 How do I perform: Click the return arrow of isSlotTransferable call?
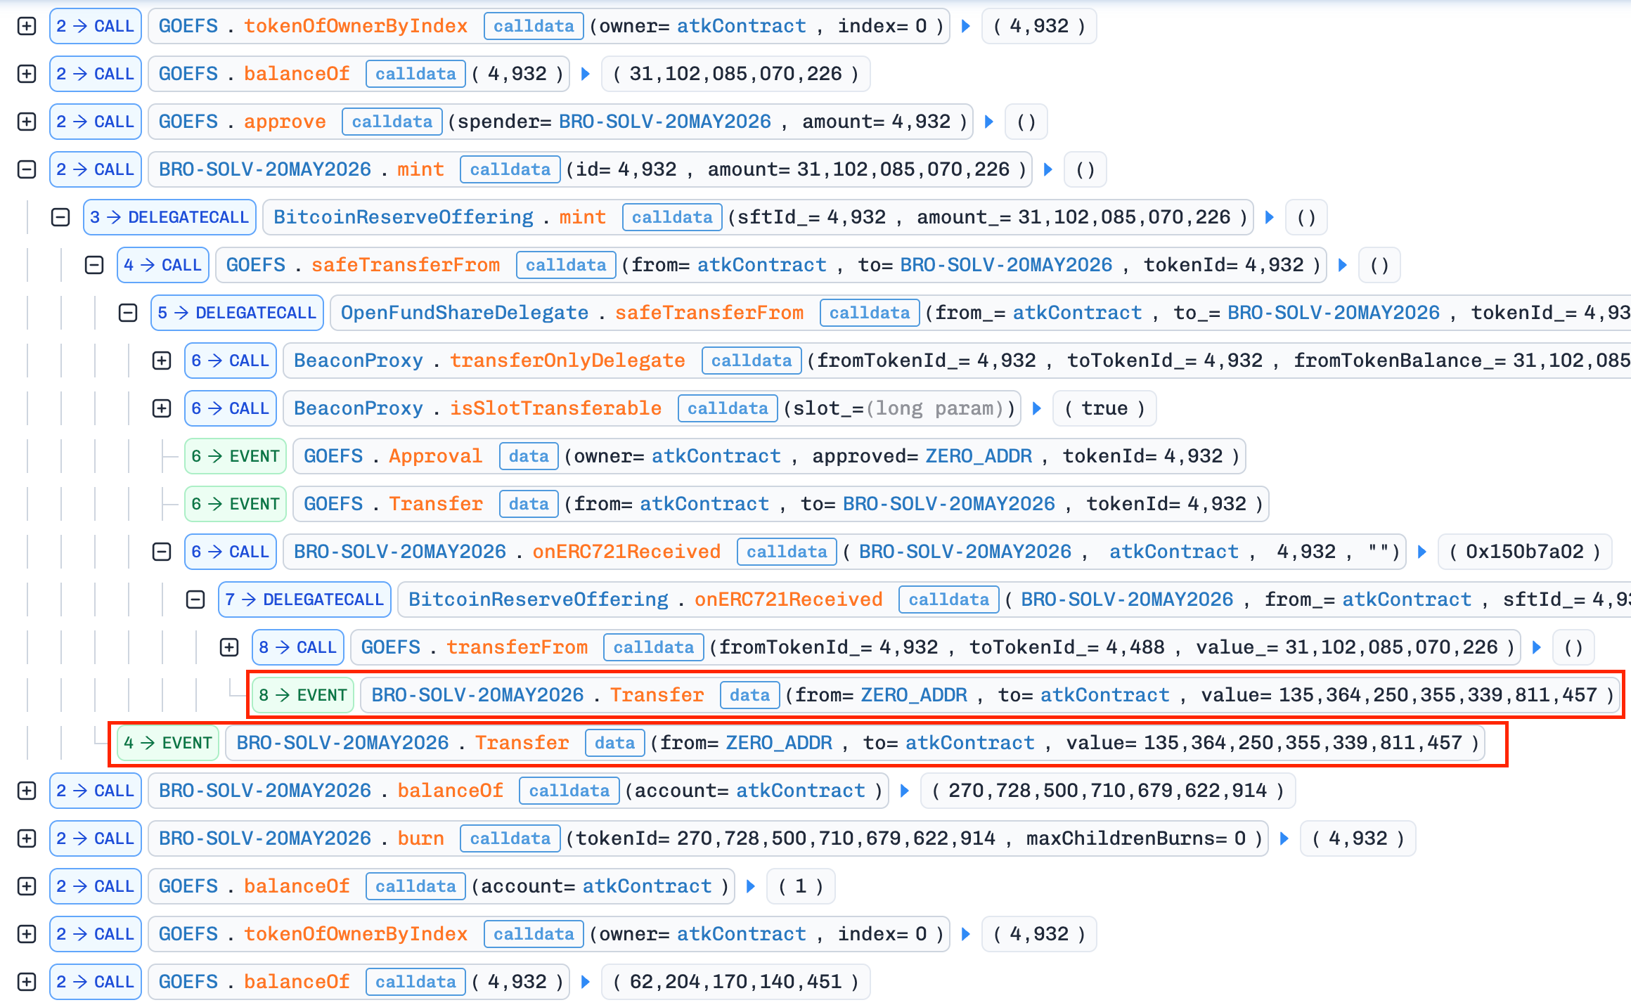coord(1036,408)
